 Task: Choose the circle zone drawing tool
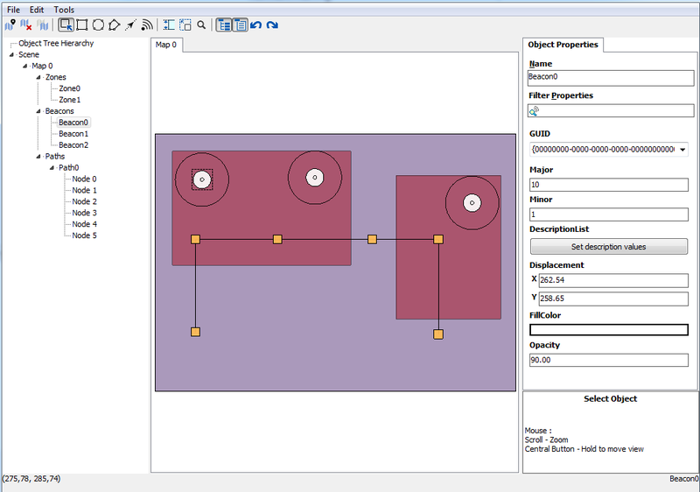[x=98, y=25]
